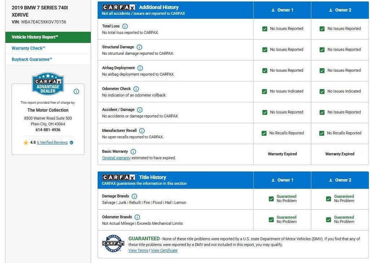Show info for Damage Brands
Image resolution: width=370 pixels, height=263 pixels.
pyautogui.click(x=134, y=197)
